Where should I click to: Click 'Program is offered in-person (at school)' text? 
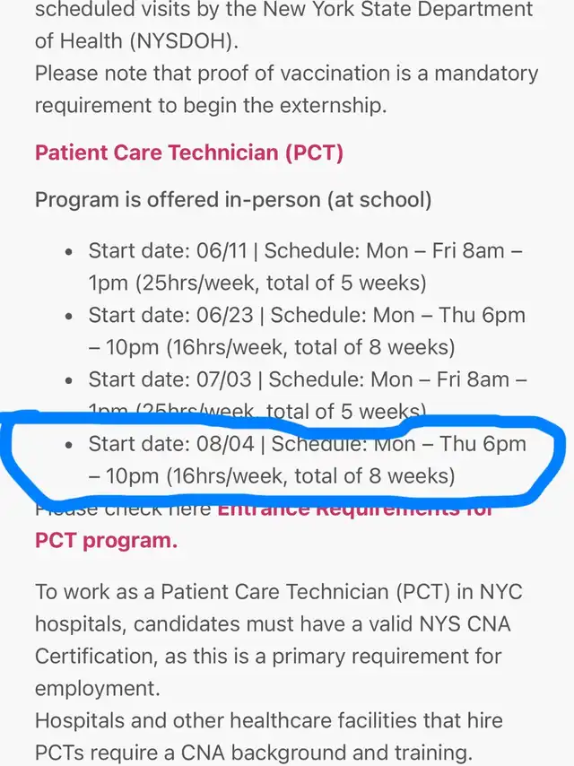tap(233, 200)
